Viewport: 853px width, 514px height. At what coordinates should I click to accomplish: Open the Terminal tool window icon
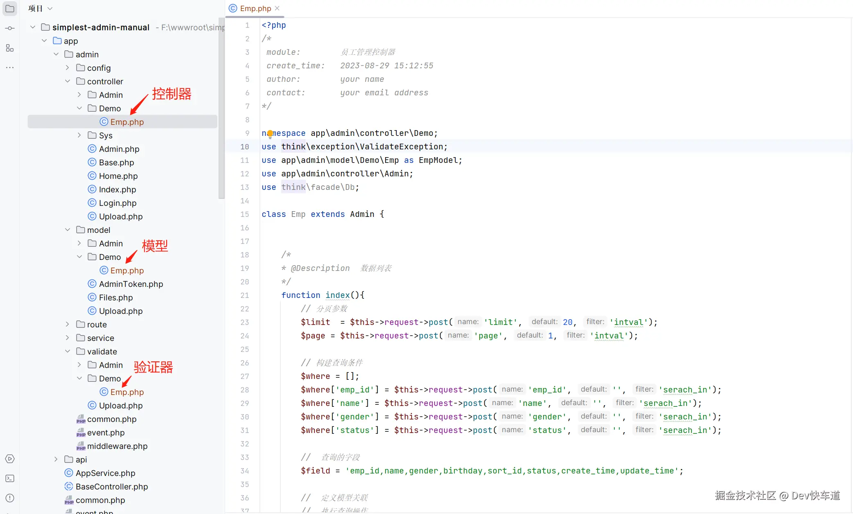coord(10,478)
